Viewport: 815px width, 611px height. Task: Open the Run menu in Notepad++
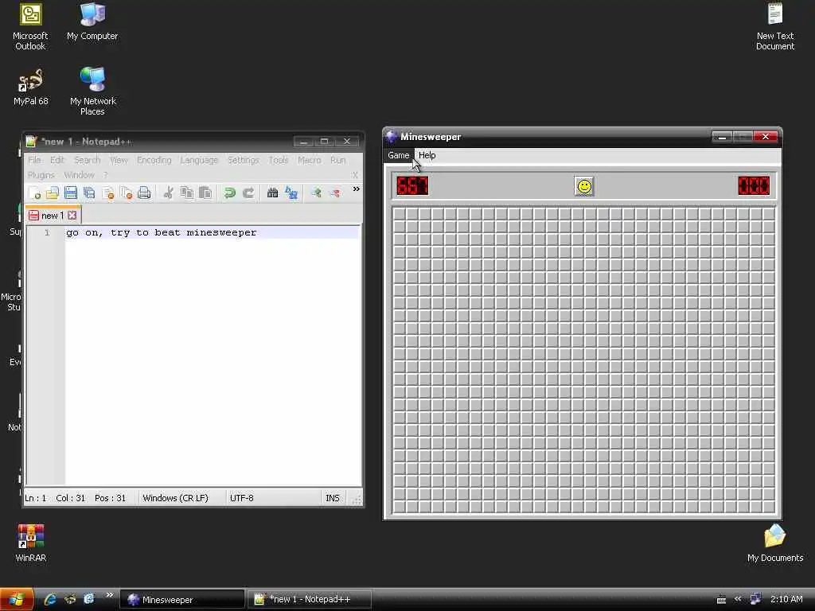[x=337, y=160]
